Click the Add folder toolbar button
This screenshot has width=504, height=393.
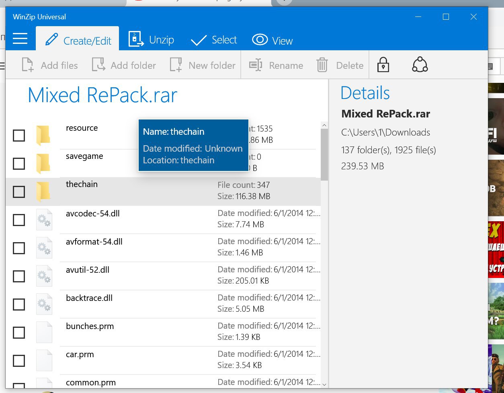click(124, 65)
